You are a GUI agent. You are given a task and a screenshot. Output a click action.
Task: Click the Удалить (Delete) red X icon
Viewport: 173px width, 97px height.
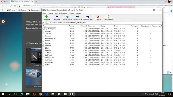coord(98,17)
